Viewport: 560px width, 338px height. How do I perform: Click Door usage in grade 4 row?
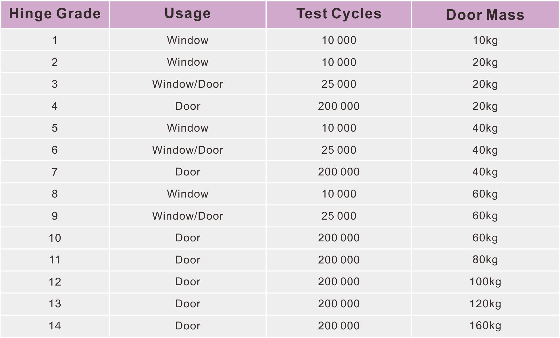[188, 106]
